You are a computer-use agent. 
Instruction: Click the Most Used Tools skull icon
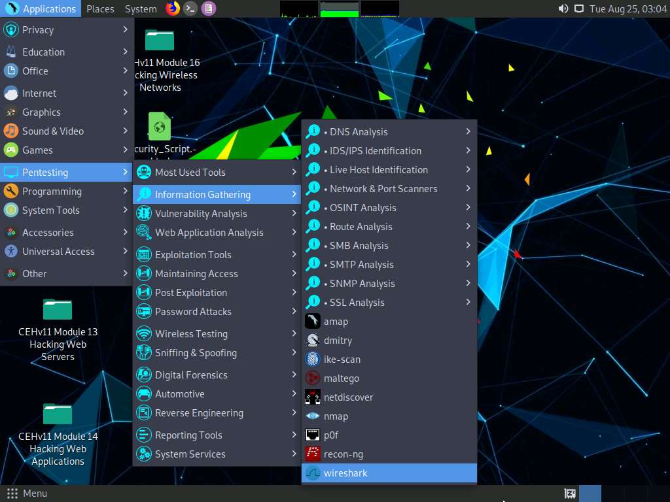pyautogui.click(x=144, y=172)
